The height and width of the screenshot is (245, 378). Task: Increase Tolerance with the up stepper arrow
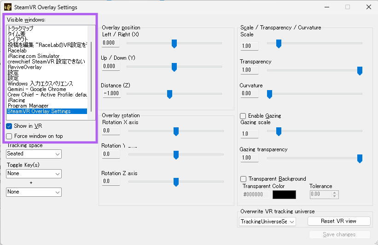tap(335, 193)
